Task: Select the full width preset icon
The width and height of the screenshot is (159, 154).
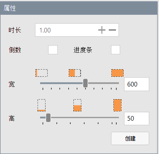Action: click(117, 73)
